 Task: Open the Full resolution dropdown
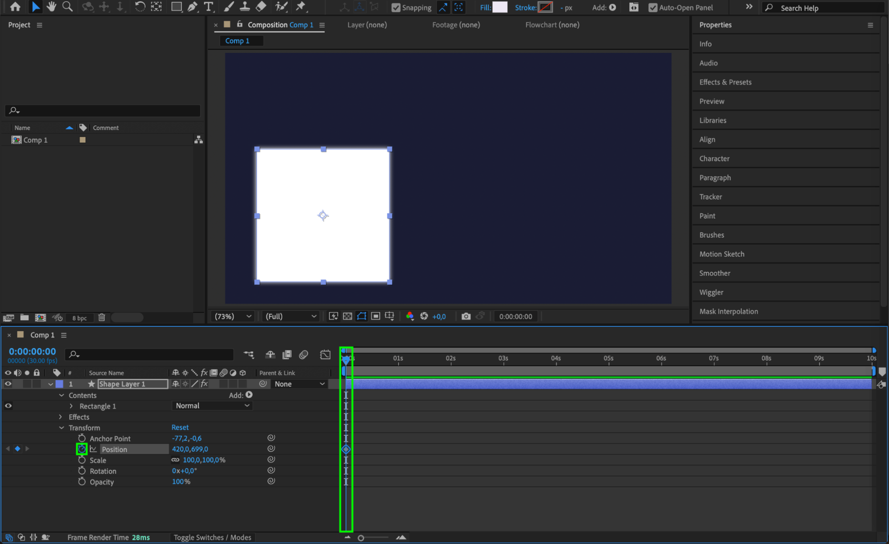290,316
